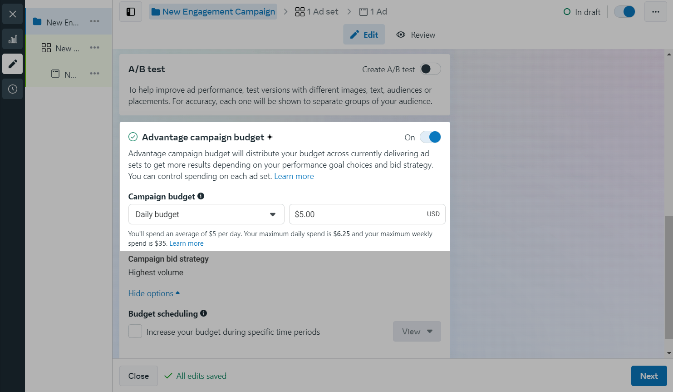The width and height of the screenshot is (673, 392).
Task: Select the 1 Ad set breadcrumb
Action: tap(317, 12)
